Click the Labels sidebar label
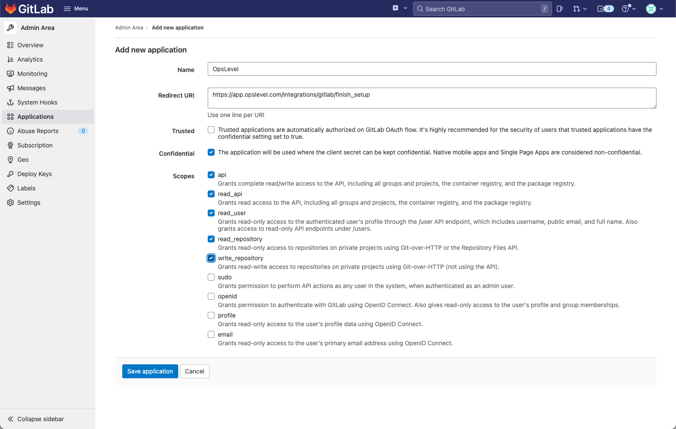The height and width of the screenshot is (429, 676). (26, 188)
